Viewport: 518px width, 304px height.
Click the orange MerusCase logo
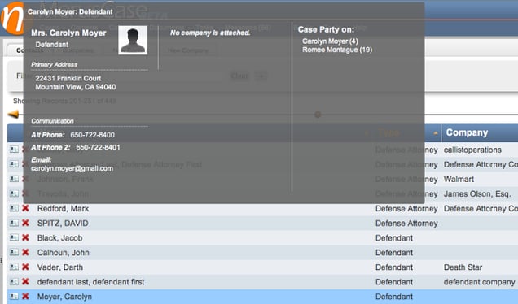coord(12,18)
